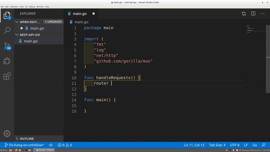Click the 1 UNSAVED badge
This screenshot has height=152, width=270.
53,22
